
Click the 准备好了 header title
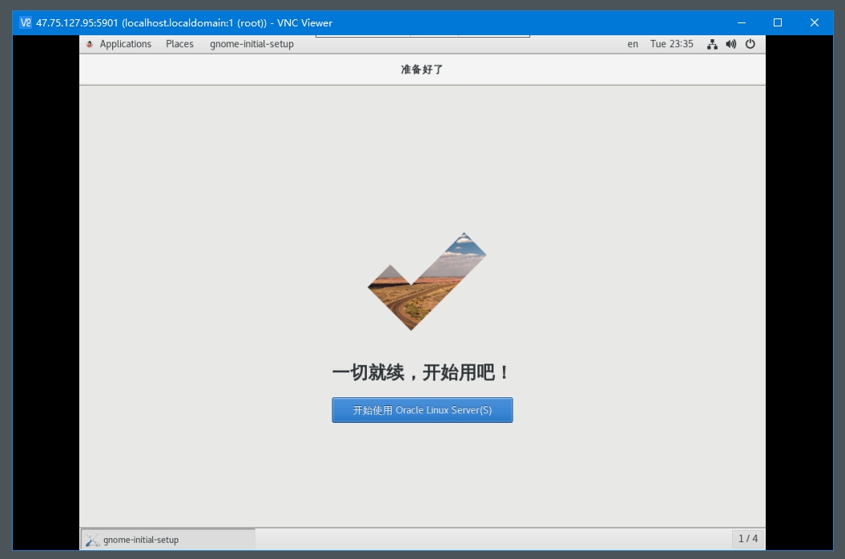click(x=422, y=70)
